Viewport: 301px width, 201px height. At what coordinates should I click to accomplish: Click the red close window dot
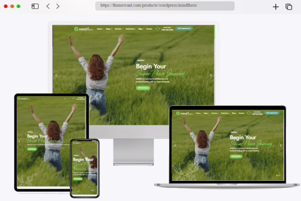(x=5, y=6)
